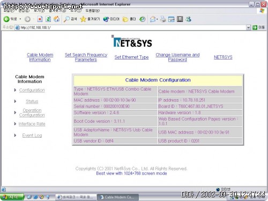This screenshot has width=268, height=201.
Task: Open Favorites star in toolbar
Action: [90, 19]
